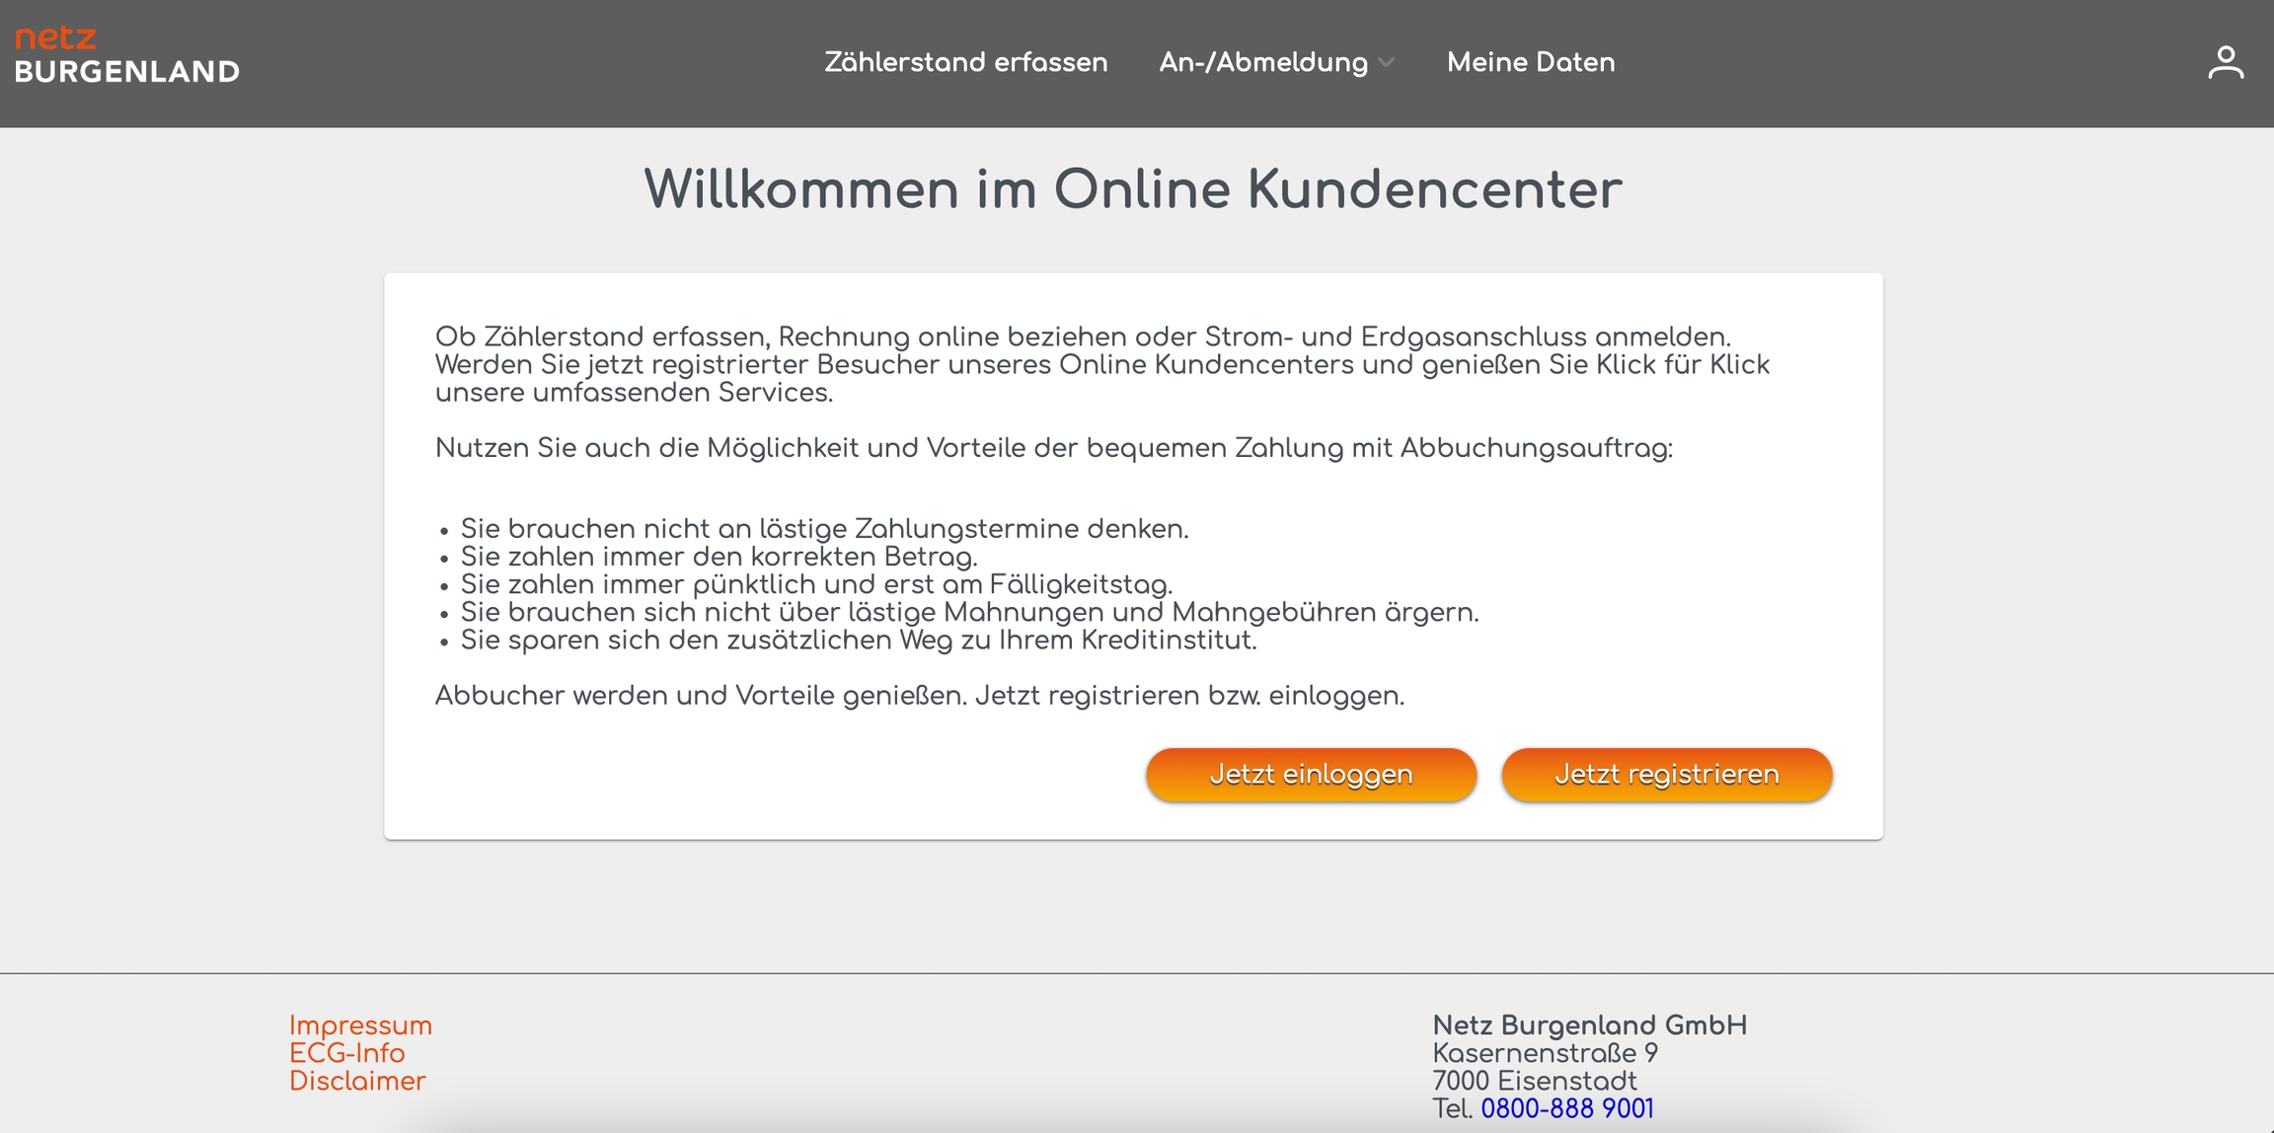This screenshot has height=1133, width=2274.
Task: Click the Abbucher werden und Vorteile sentence
Action: click(919, 696)
